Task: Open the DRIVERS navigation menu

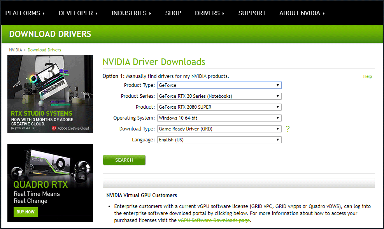Action: [x=209, y=13]
